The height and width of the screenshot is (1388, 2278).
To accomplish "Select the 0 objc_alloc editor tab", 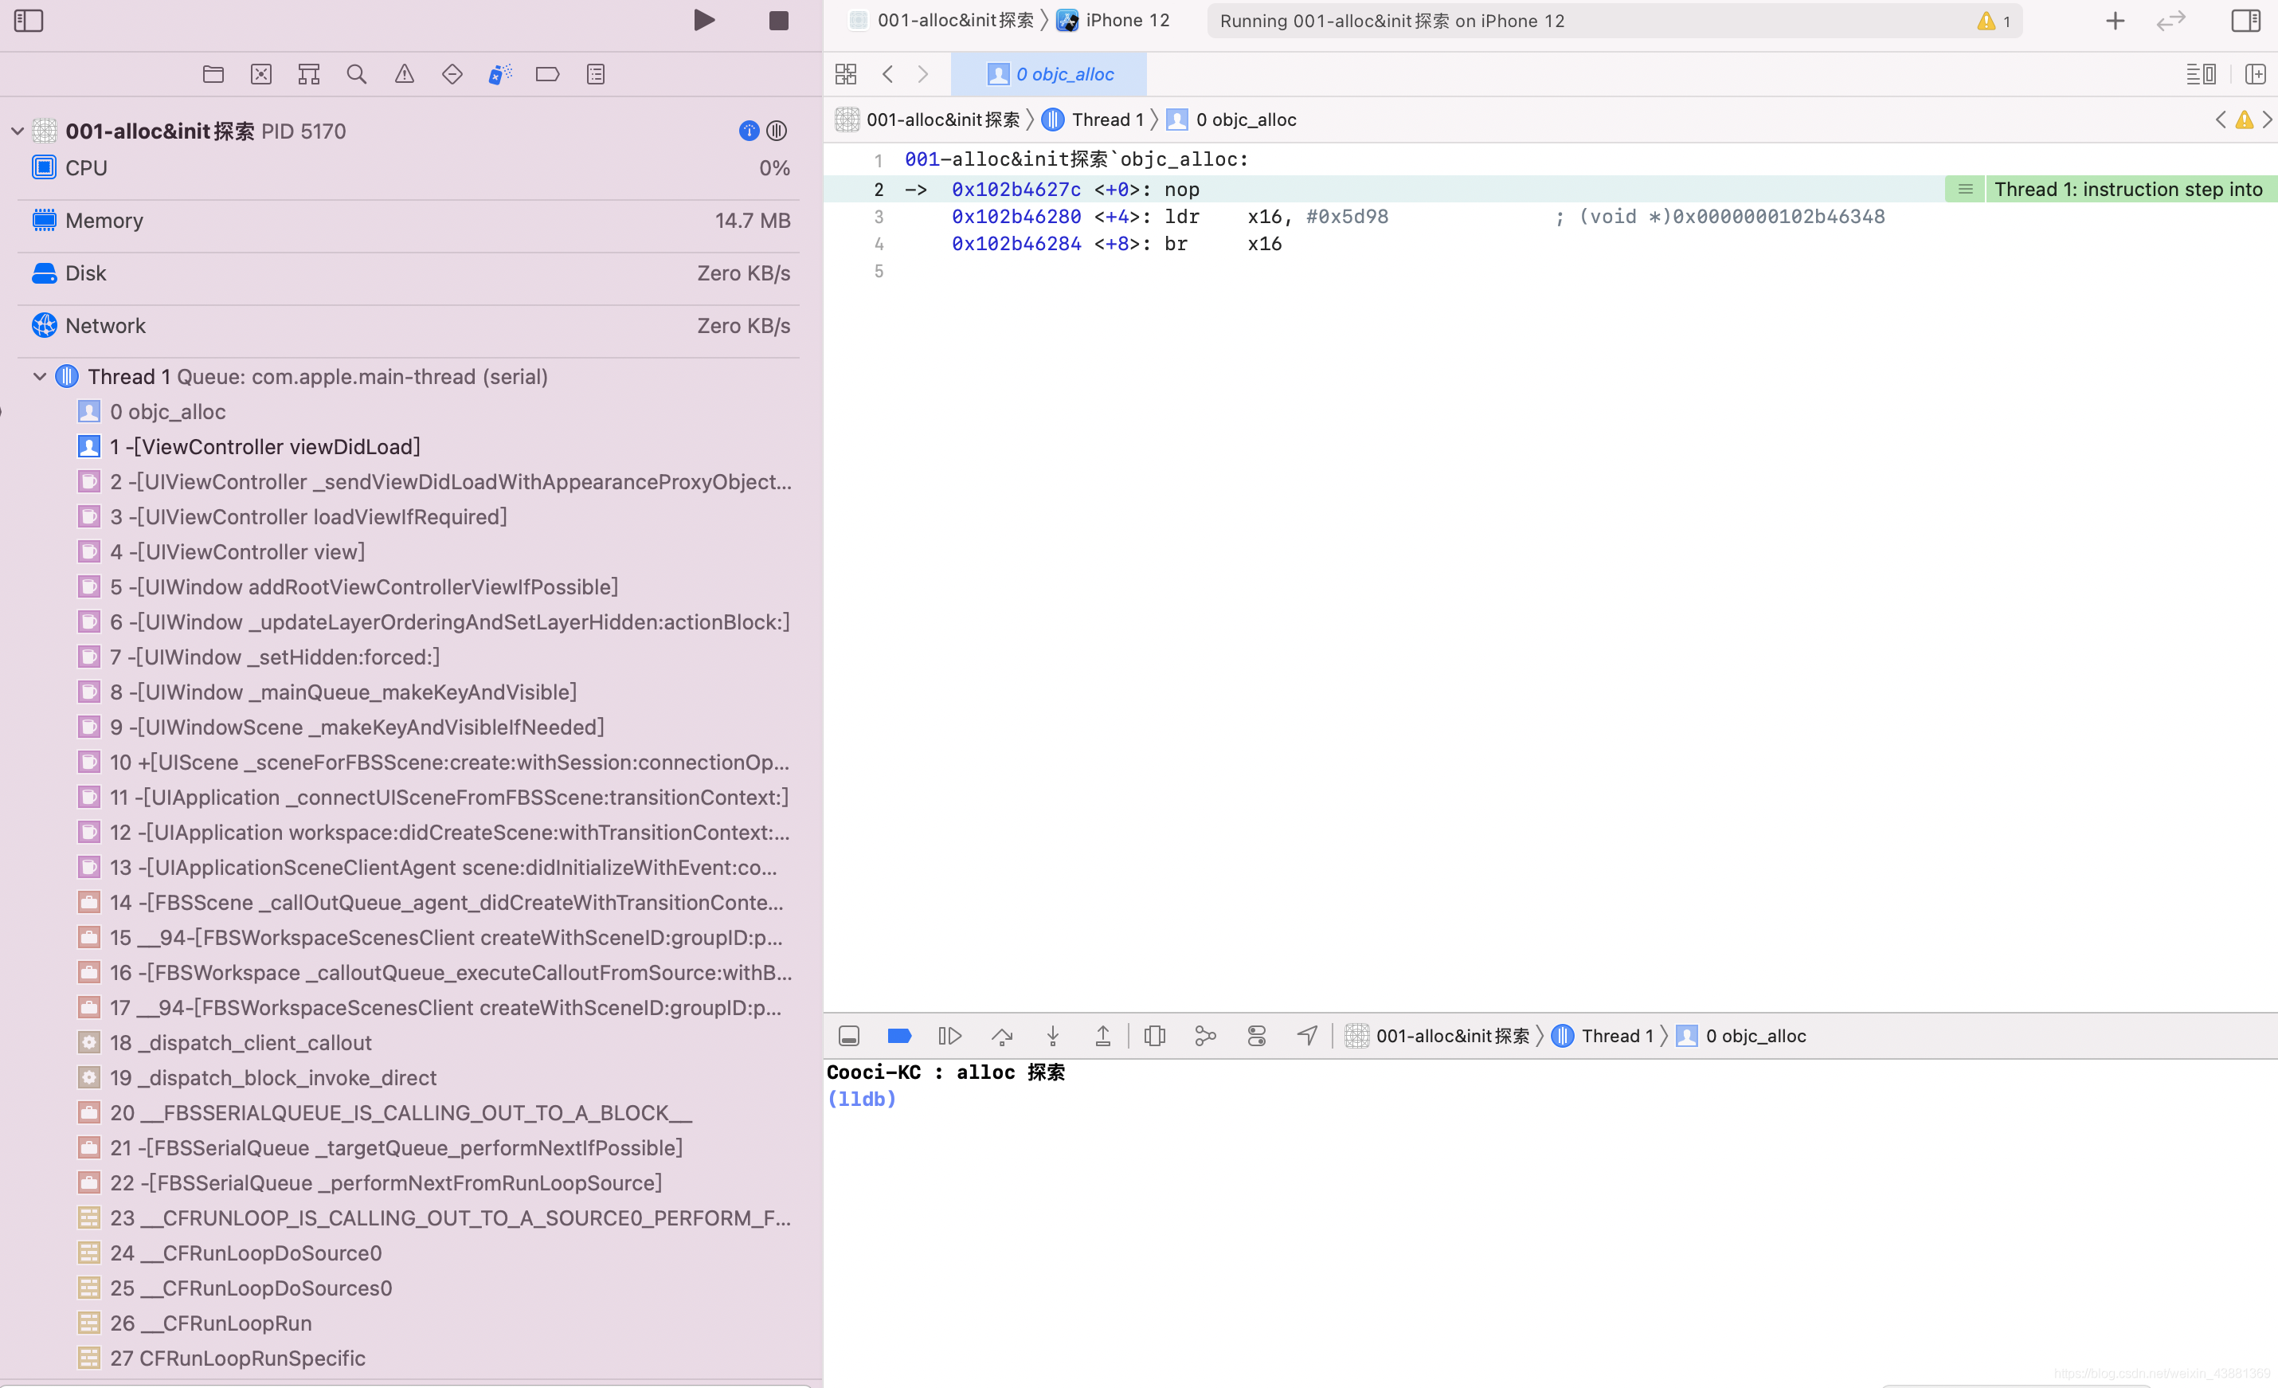I will pos(1049,74).
